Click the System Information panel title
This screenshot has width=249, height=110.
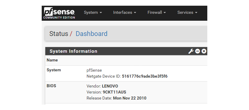click(x=73, y=51)
